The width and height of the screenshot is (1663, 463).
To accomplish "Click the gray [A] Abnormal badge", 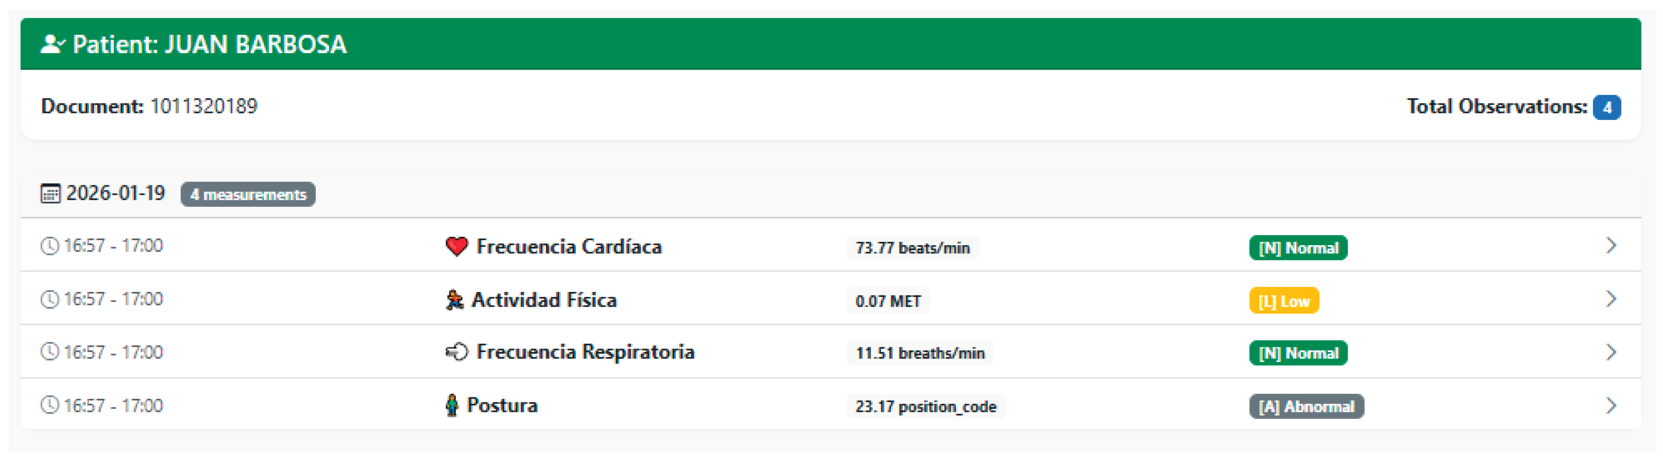I will click(1306, 407).
